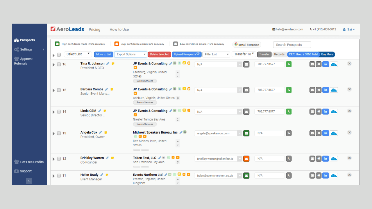Click the Delete Selected button
This screenshot has width=372, height=209.
pyautogui.click(x=160, y=54)
